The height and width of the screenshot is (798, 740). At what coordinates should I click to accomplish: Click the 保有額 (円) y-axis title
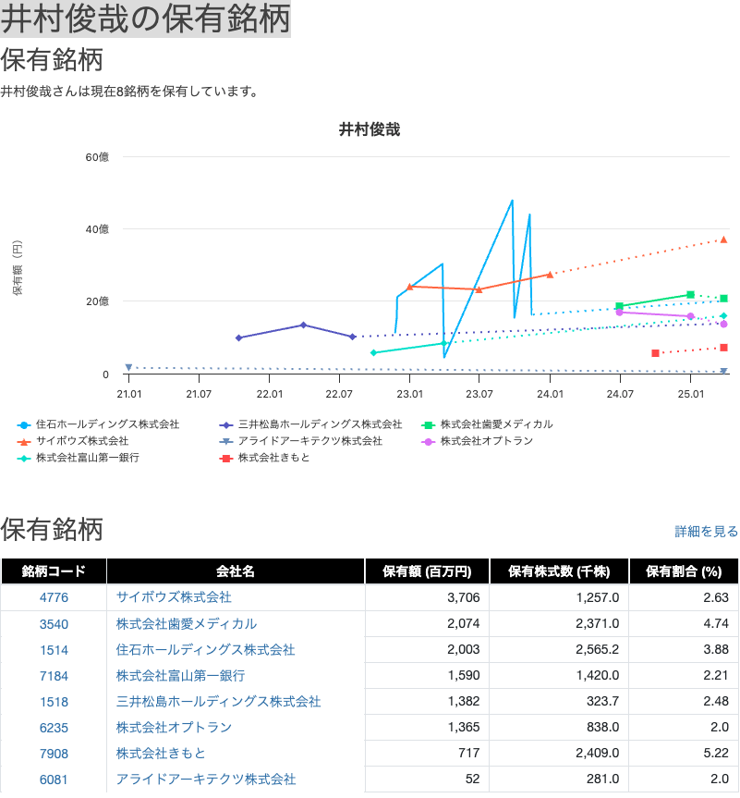click(18, 268)
